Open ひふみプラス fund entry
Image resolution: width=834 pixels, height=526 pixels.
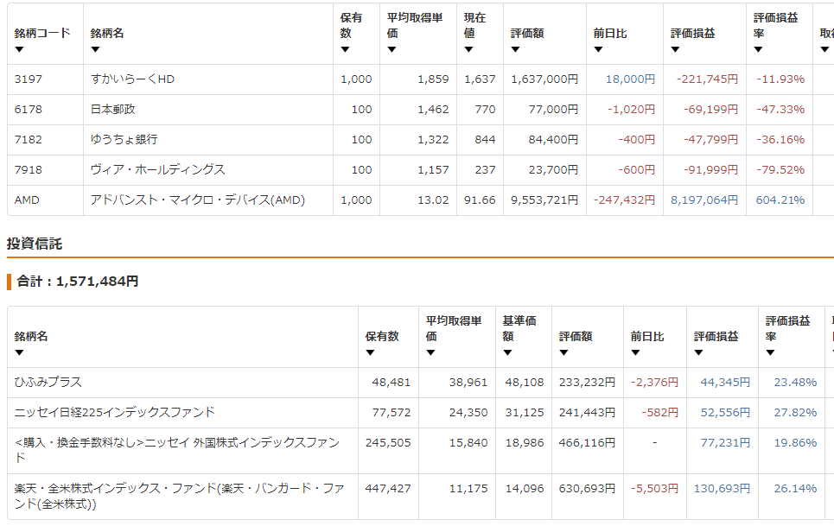click(48, 382)
